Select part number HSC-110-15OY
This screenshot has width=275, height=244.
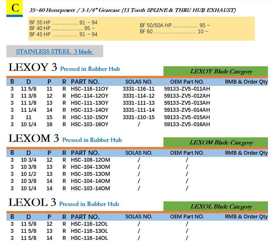click(90, 117)
